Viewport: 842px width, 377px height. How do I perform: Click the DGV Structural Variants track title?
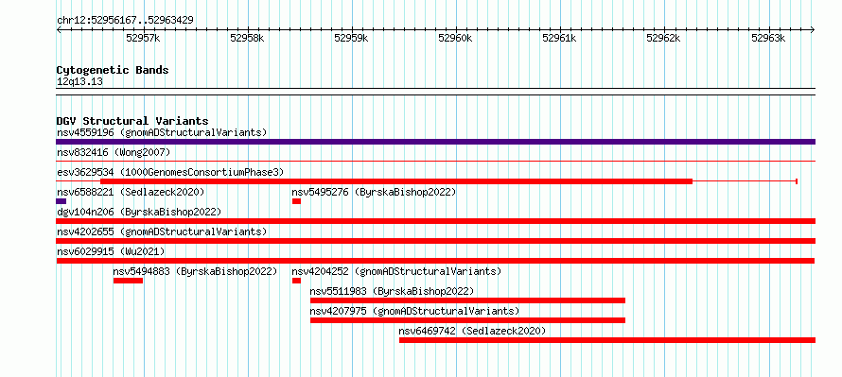132,121
